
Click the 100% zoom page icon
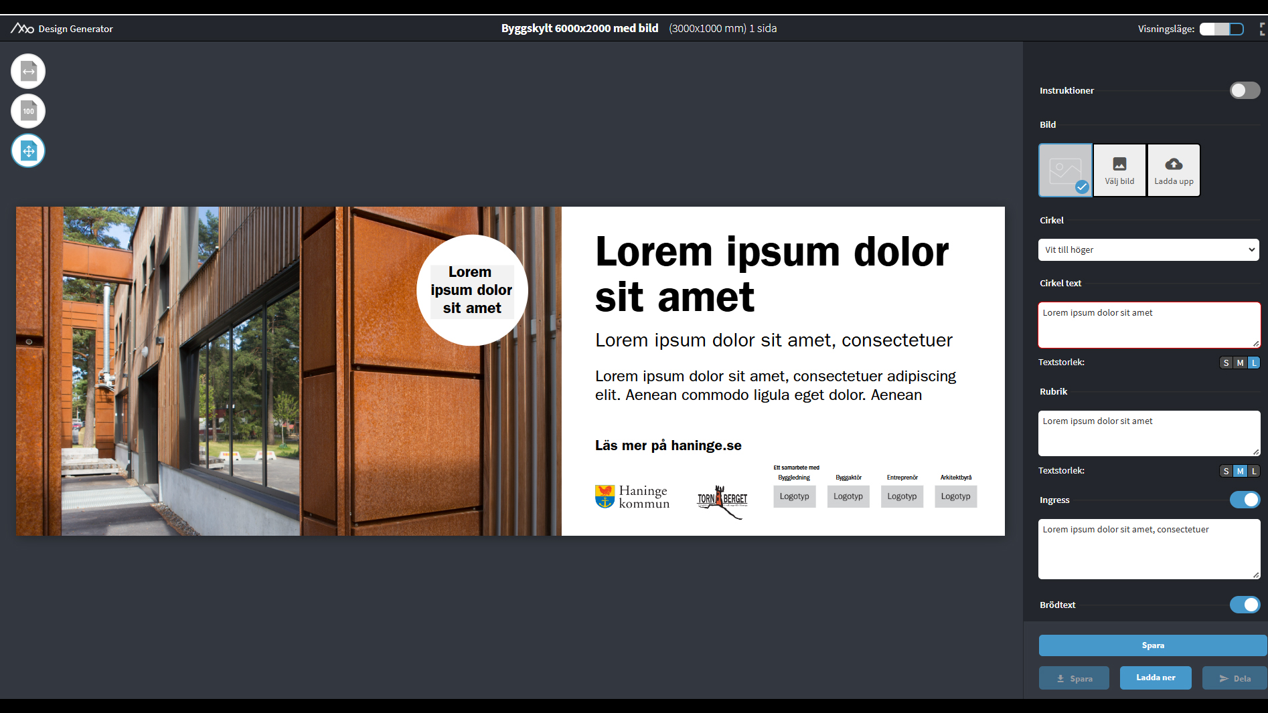pyautogui.click(x=28, y=111)
